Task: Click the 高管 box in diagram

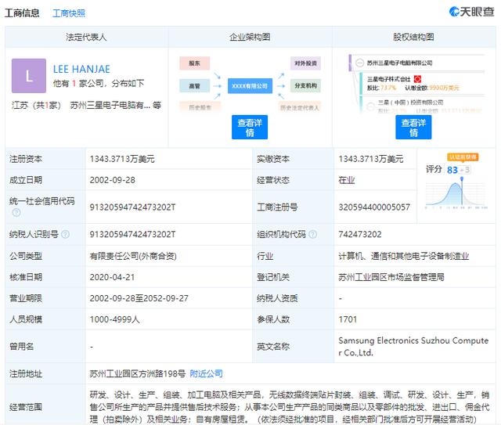Action: pos(195,85)
